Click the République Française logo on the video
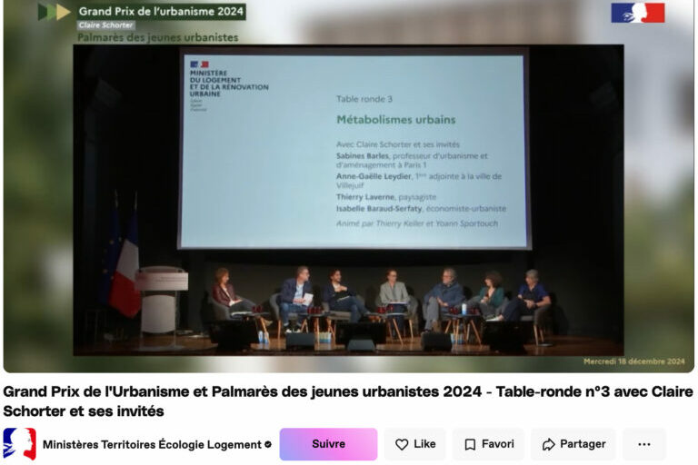The width and height of the screenshot is (698, 465). pos(637,13)
